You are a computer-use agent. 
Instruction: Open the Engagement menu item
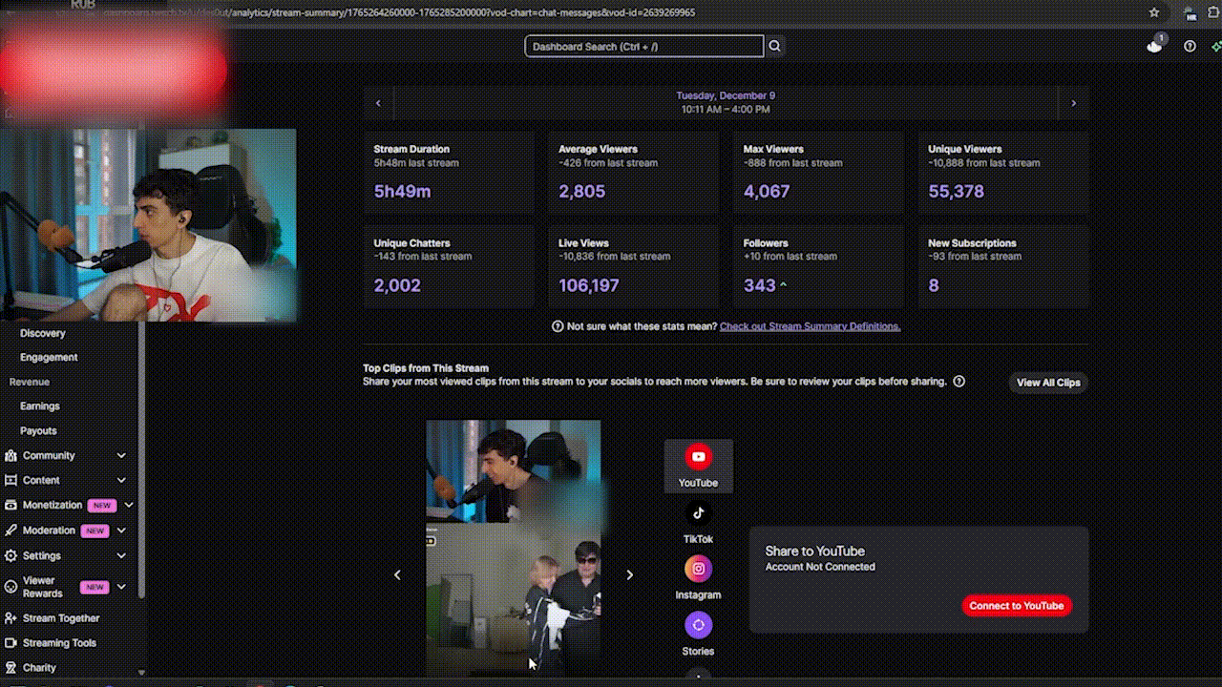tap(49, 357)
